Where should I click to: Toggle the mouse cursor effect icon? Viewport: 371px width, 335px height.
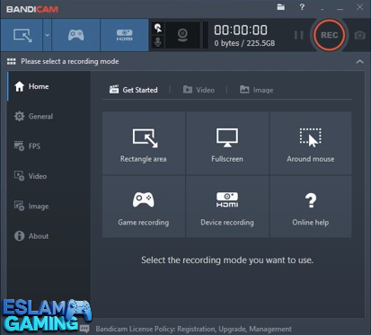(x=158, y=29)
